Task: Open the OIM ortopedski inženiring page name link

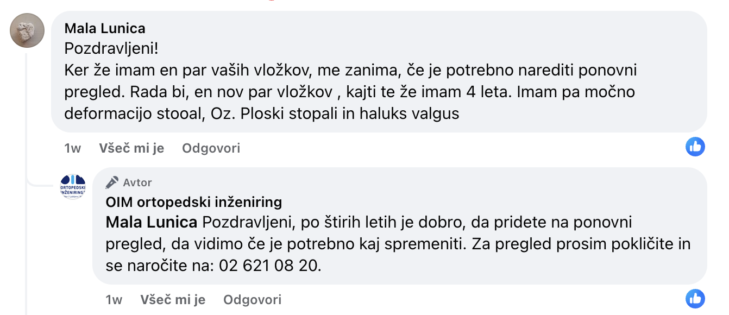Action: [x=194, y=203]
